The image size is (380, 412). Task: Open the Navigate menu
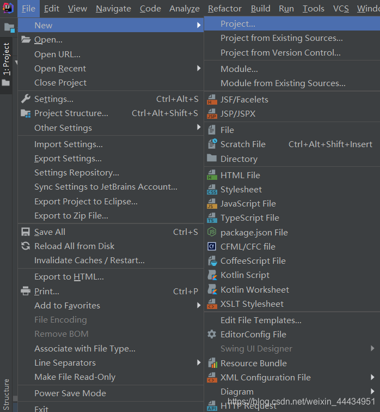[113, 9]
